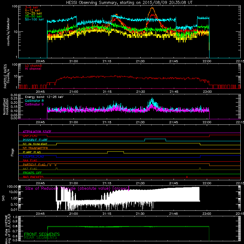Screen dimensions: 244x244
Task: Click the ECLIPSE_FLAG label
Action: click(33, 156)
